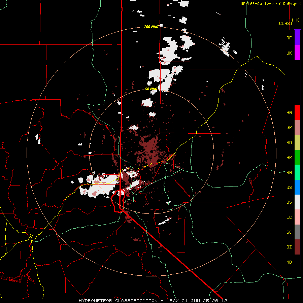Click the HA red legend swatch

pyautogui.click(x=297, y=112)
